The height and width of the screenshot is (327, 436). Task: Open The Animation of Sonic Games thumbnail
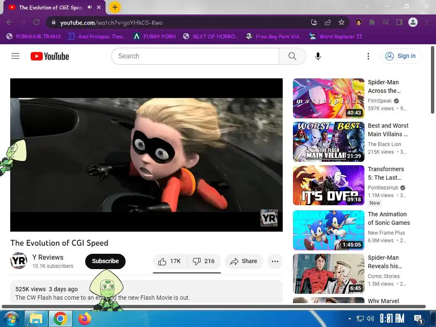[x=329, y=230]
